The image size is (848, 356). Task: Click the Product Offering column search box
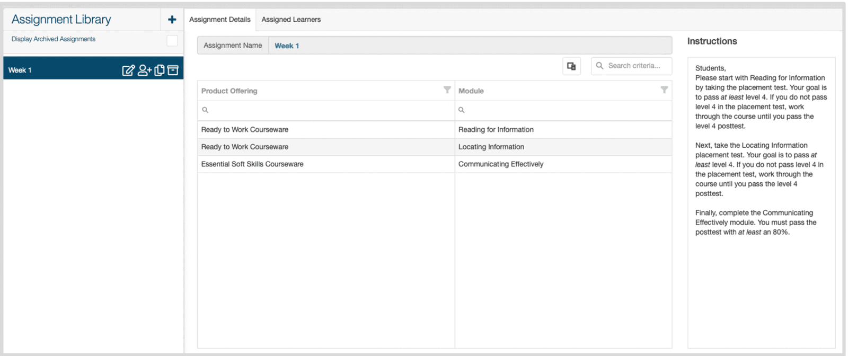[329, 110]
